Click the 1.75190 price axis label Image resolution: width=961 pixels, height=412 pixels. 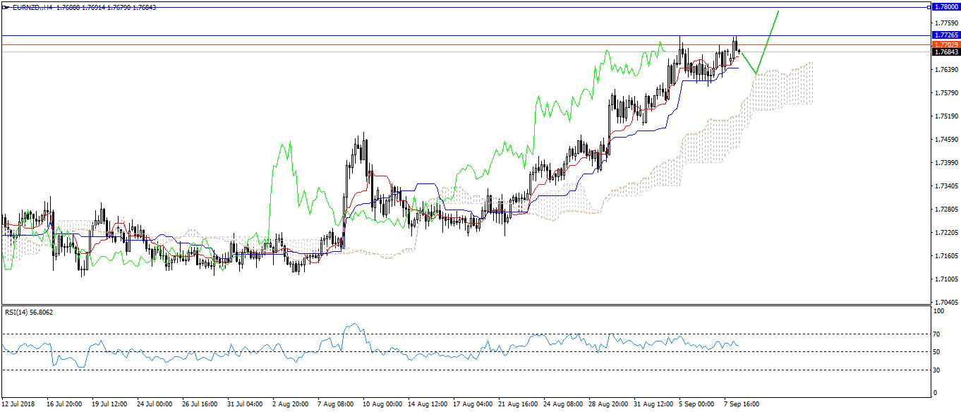click(945, 116)
